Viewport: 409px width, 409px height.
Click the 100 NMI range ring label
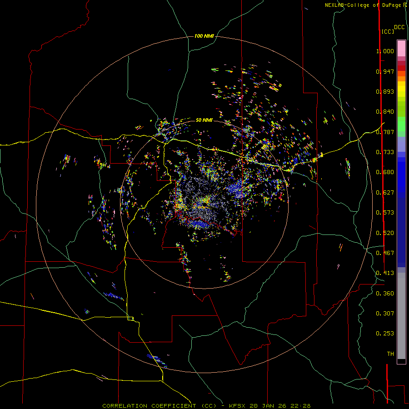click(x=204, y=36)
